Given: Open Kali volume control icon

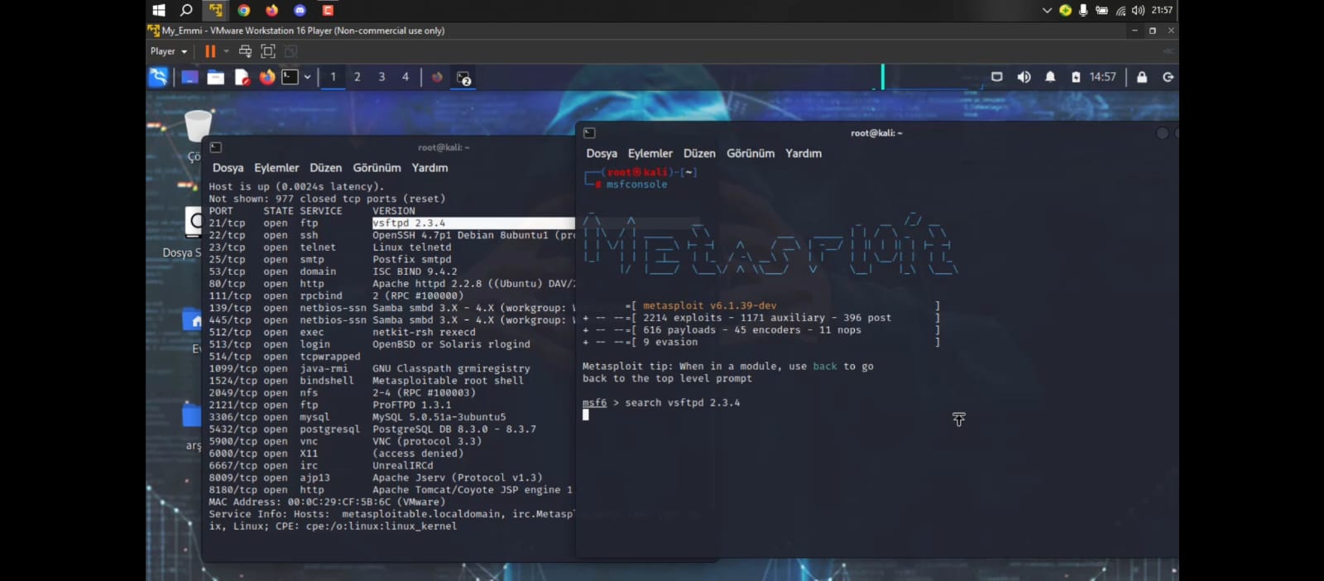Looking at the screenshot, I should pyautogui.click(x=1024, y=77).
